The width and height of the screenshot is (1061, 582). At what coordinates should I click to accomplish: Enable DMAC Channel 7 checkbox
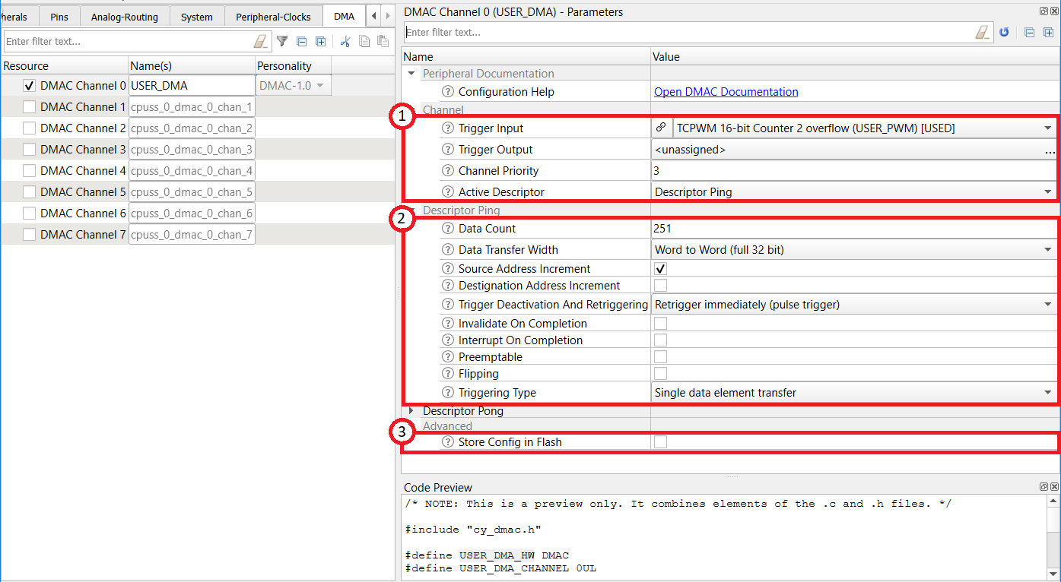coord(29,235)
